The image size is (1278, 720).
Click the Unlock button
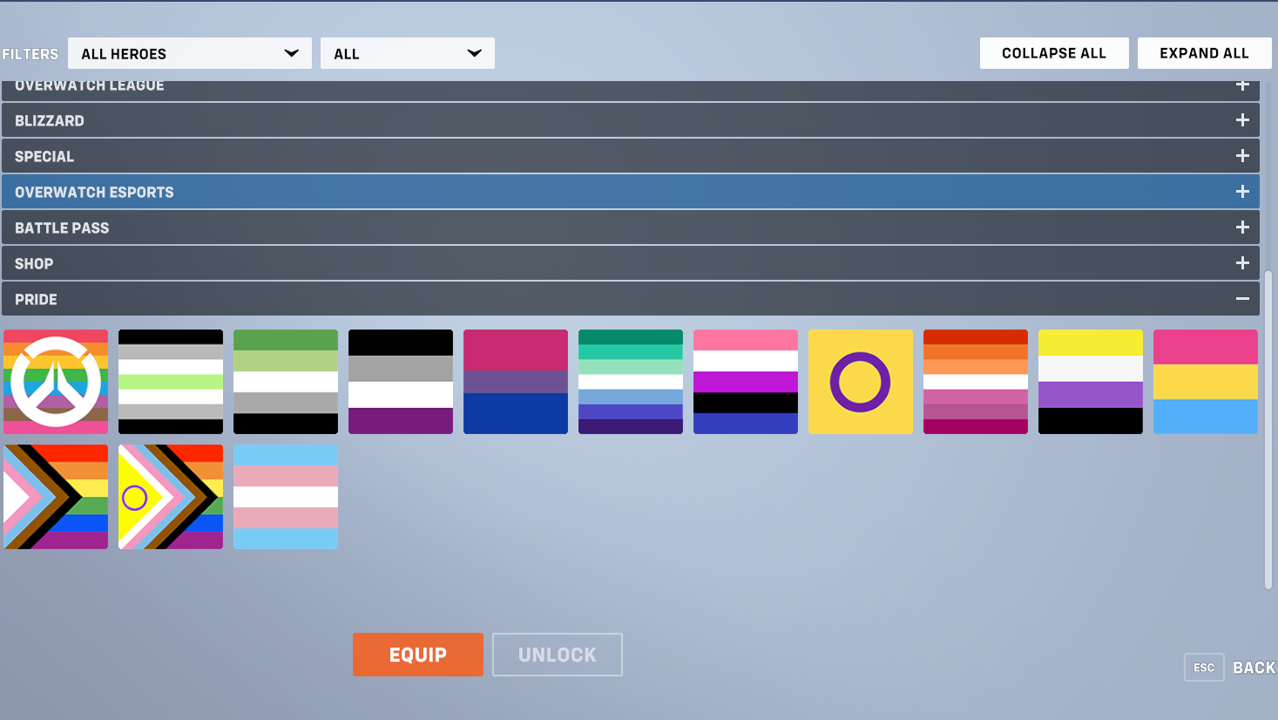(558, 655)
